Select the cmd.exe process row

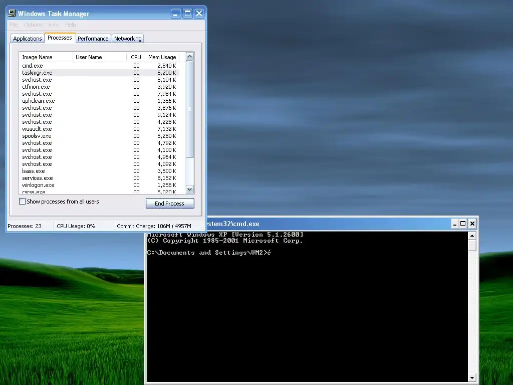(100, 66)
